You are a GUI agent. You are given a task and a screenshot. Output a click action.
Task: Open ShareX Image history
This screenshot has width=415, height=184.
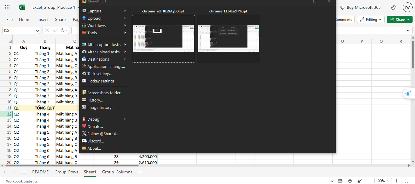104,107
